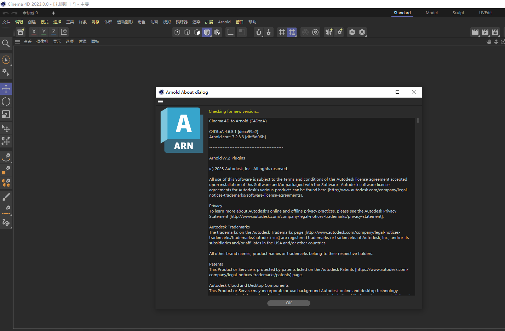Viewport: 505px width, 331px height.
Task: Toggle world/object coordinate system icon
Action: (x=64, y=32)
